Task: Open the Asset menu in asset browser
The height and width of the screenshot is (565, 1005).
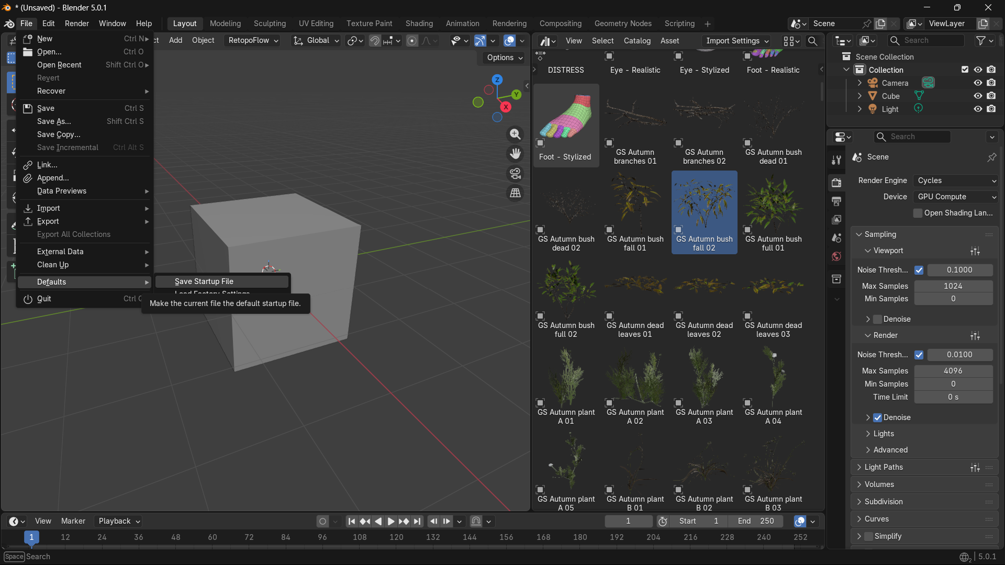Action: pos(670,41)
